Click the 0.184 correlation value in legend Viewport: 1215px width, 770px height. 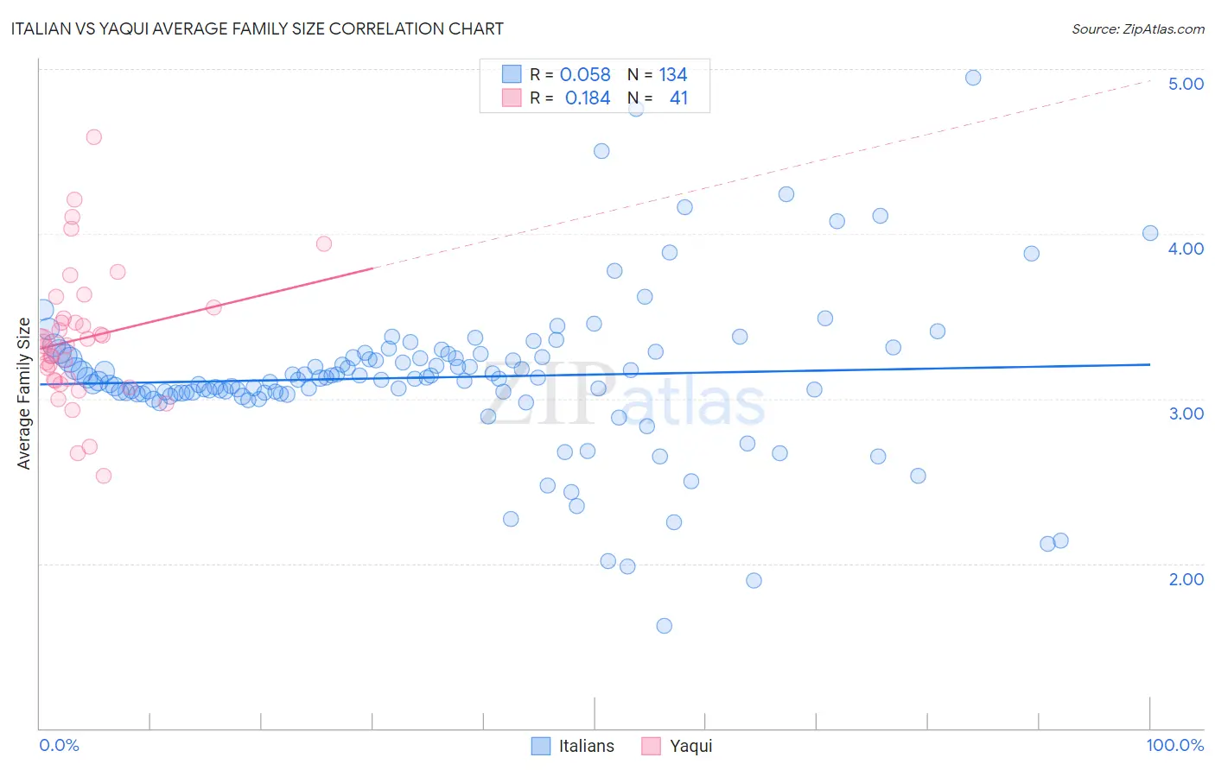(x=588, y=98)
